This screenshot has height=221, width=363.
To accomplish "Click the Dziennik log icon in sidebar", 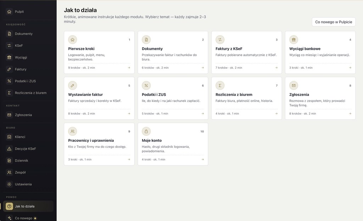I will pyautogui.click(x=9, y=160).
